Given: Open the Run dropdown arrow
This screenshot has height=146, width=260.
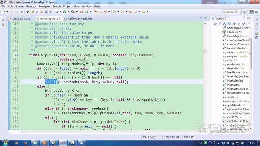Looking at the screenshot, I should tap(69, 12).
